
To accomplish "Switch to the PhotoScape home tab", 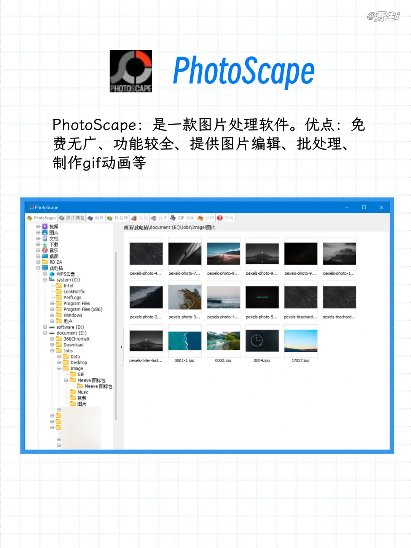I will coord(42,217).
